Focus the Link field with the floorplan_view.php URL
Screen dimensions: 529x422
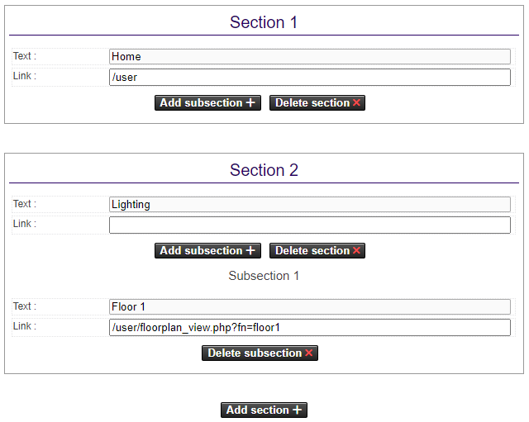pyautogui.click(x=309, y=327)
